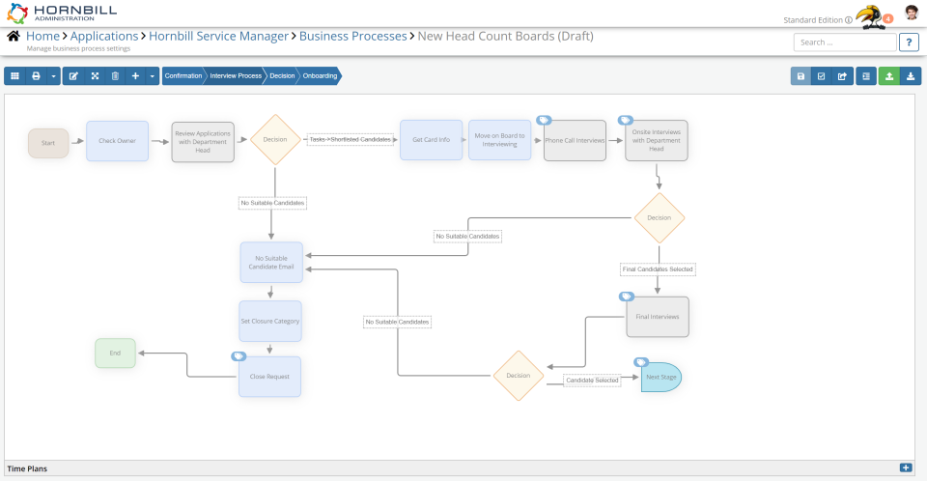The width and height of the screenshot is (927, 481).
Task: Click the fit-to-screen arrows icon
Action: pos(95,75)
